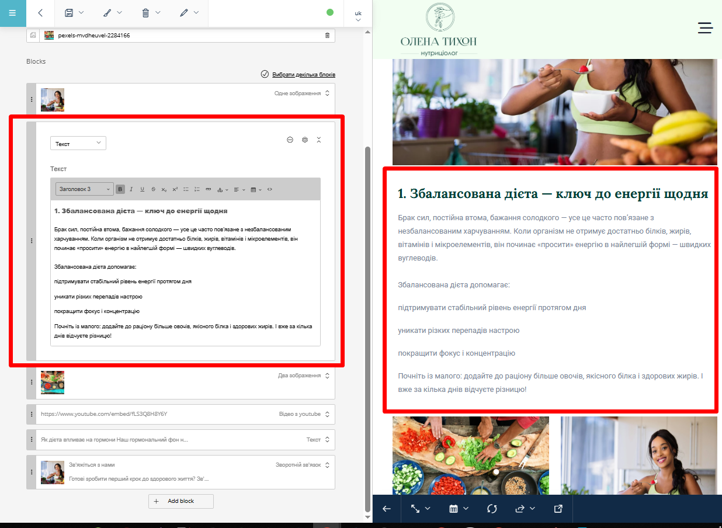Open preview in new window

point(558,509)
